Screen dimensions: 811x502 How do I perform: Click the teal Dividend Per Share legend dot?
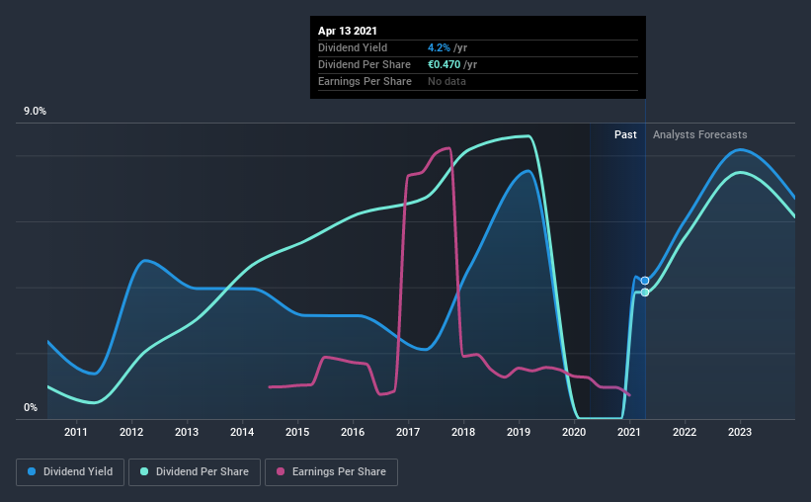point(144,471)
